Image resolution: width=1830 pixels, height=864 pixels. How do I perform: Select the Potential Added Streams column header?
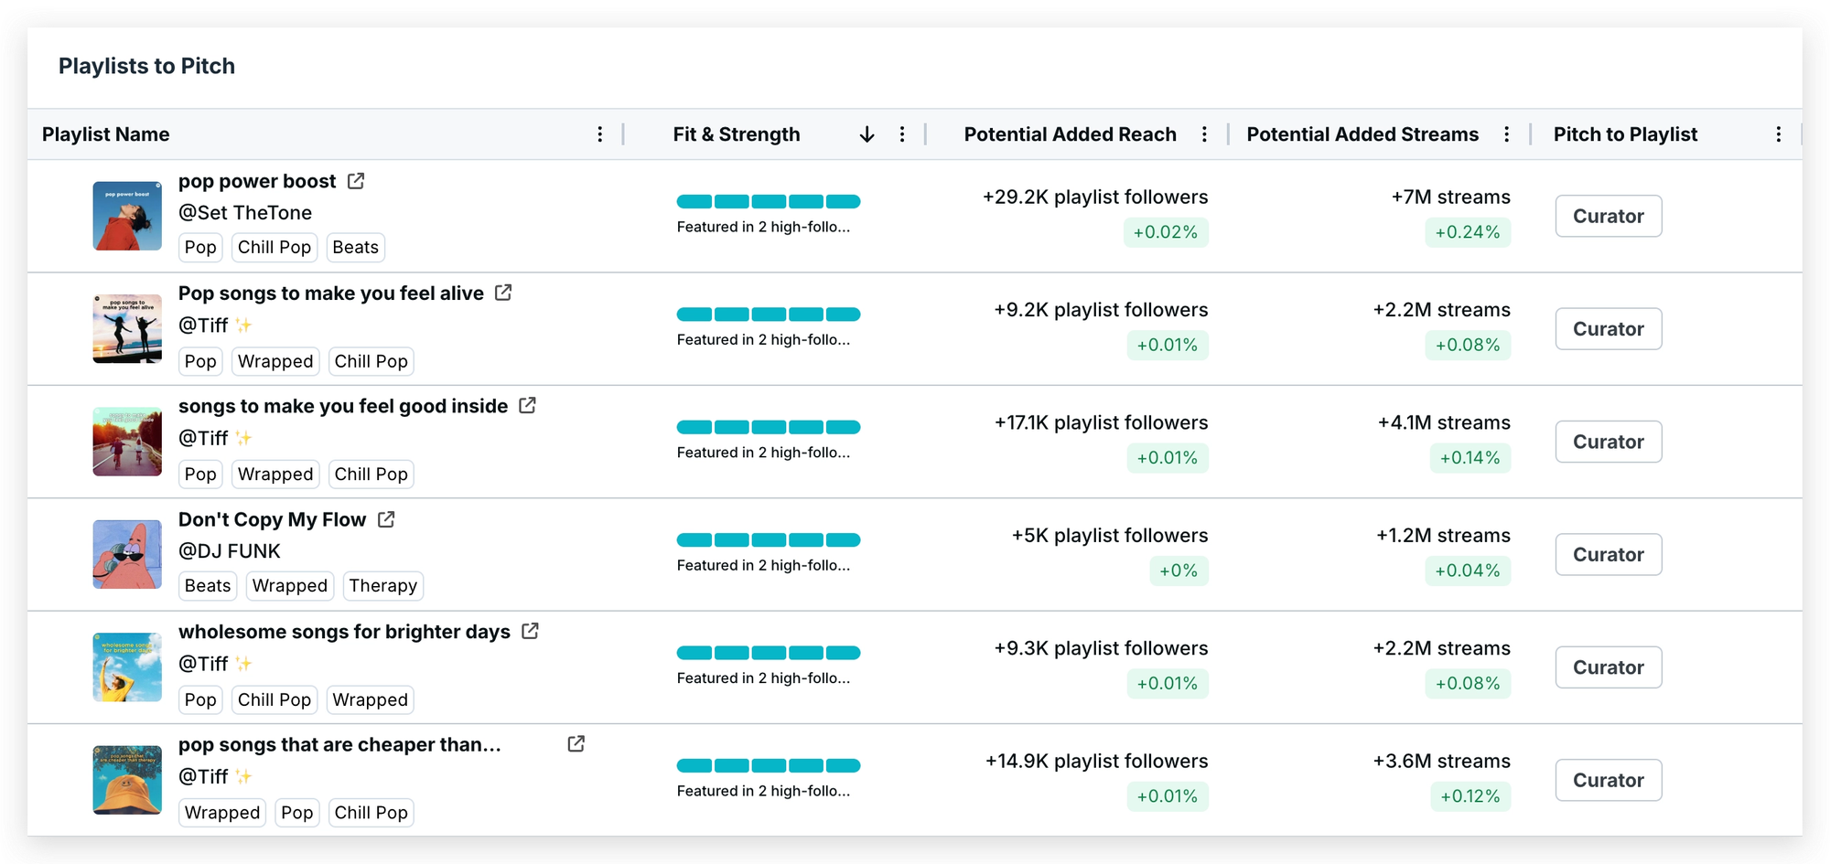point(1362,134)
